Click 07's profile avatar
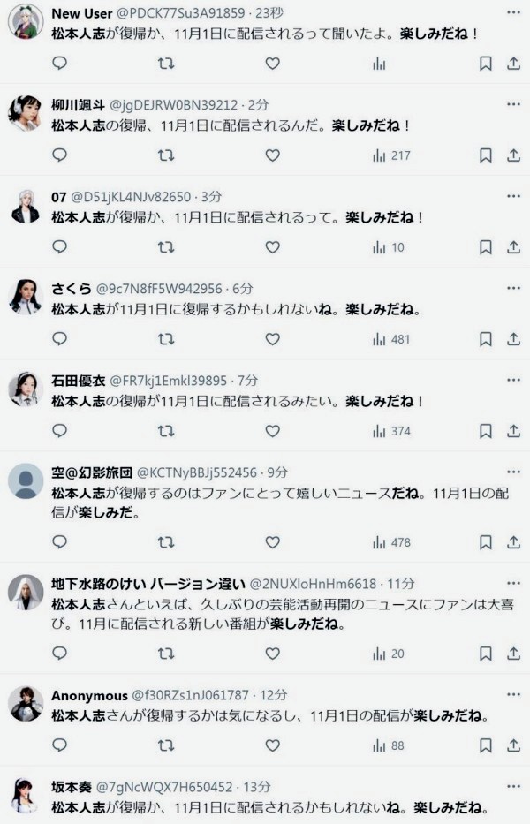This screenshot has height=824, width=530. pos(26,206)
